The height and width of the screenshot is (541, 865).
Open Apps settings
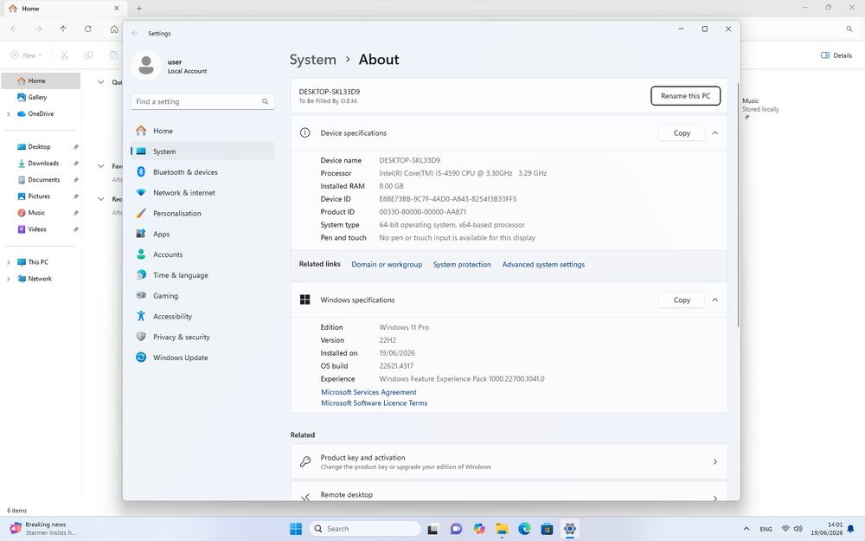202,234
